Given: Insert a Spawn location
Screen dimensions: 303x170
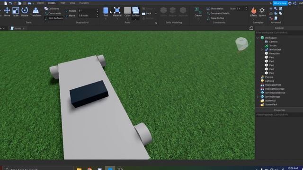Looking at the screenshot, I should (262, 12).
